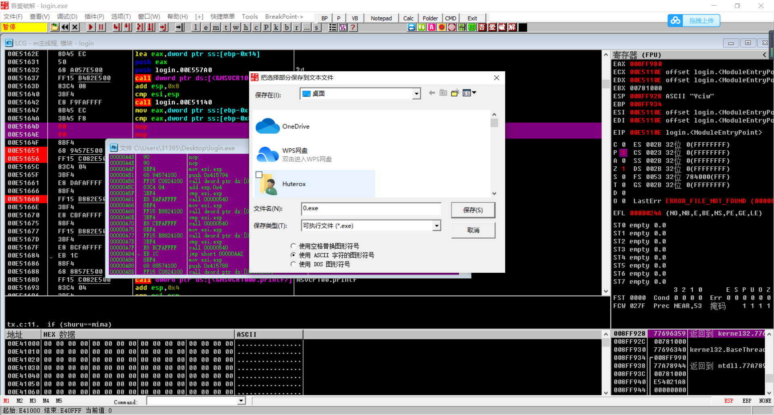Click the ESP label in bottom bar
This screenshot has height=415, width=774.
pyautogui.click(x=728, y=401)
